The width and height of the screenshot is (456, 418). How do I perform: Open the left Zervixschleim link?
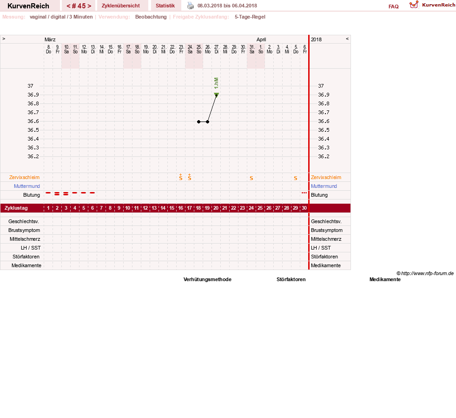(x=25, y=177)
